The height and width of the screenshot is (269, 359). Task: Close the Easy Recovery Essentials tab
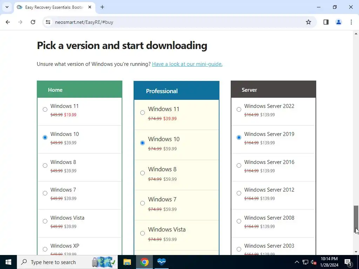click(x=90, y=7)
